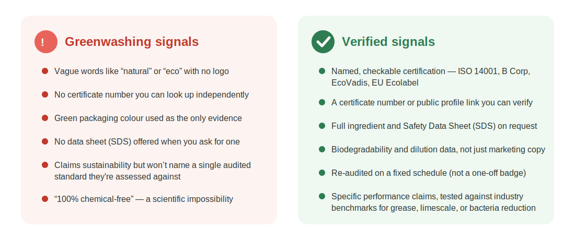575x240 pixels.
Task: Select the 'No data sheet (SDS) offered' item
Action: (147, 141)
